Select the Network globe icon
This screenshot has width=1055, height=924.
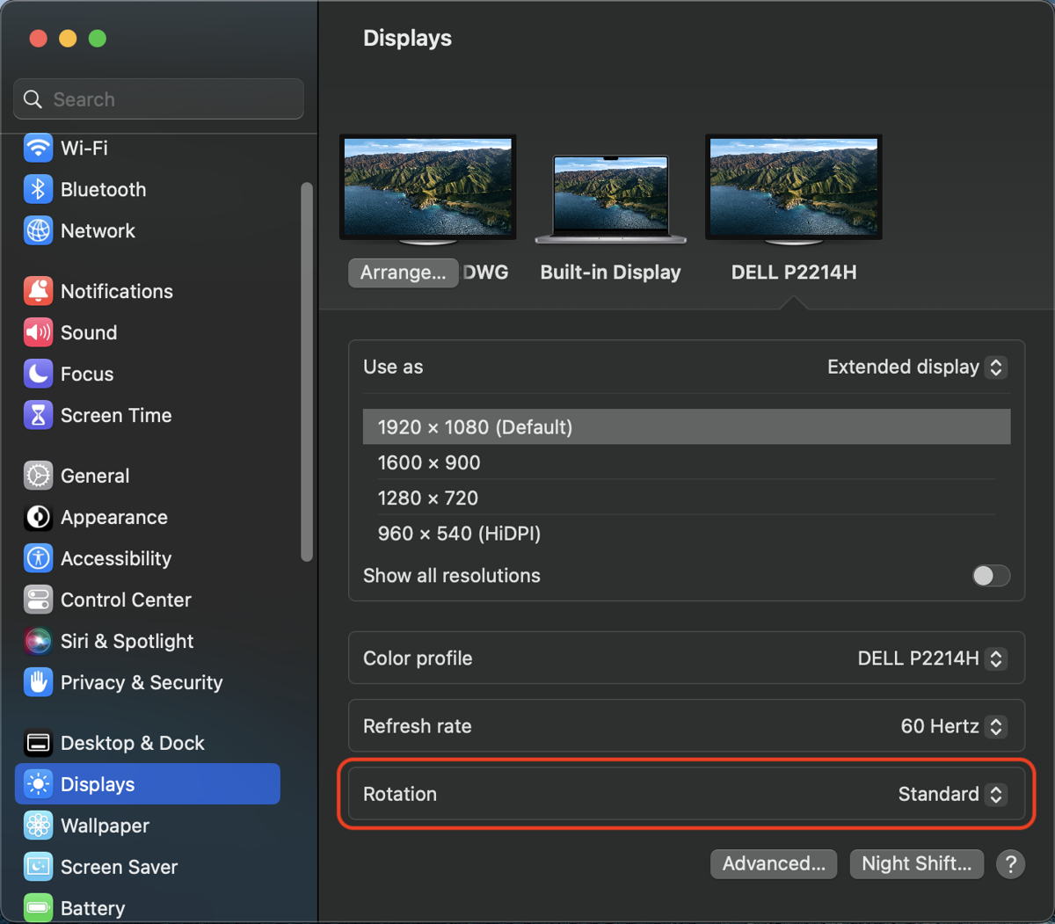[x=38, y=230]
